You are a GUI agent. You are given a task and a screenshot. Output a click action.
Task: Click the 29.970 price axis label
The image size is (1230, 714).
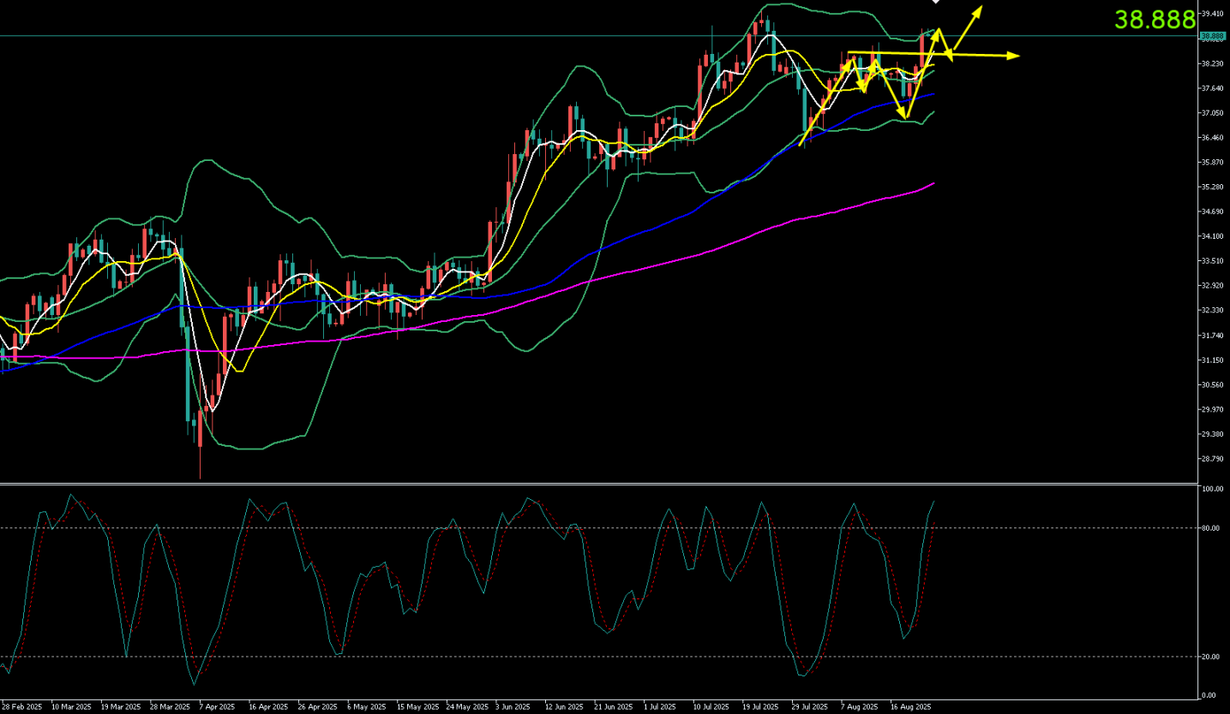pyautogui.click(x=1212, y=409)
